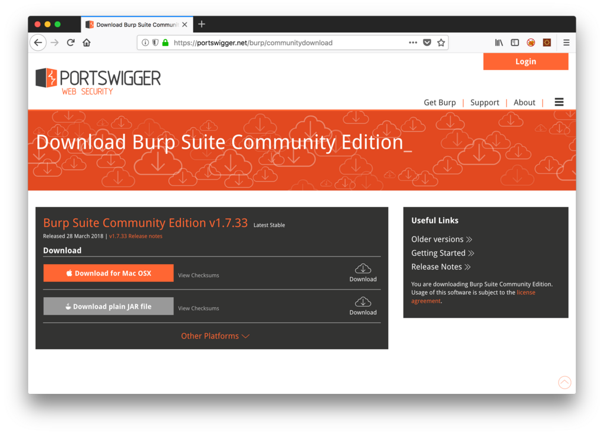604x434 pixels.
Task: Expand the Other Platforms section
Action: (215, 336)
